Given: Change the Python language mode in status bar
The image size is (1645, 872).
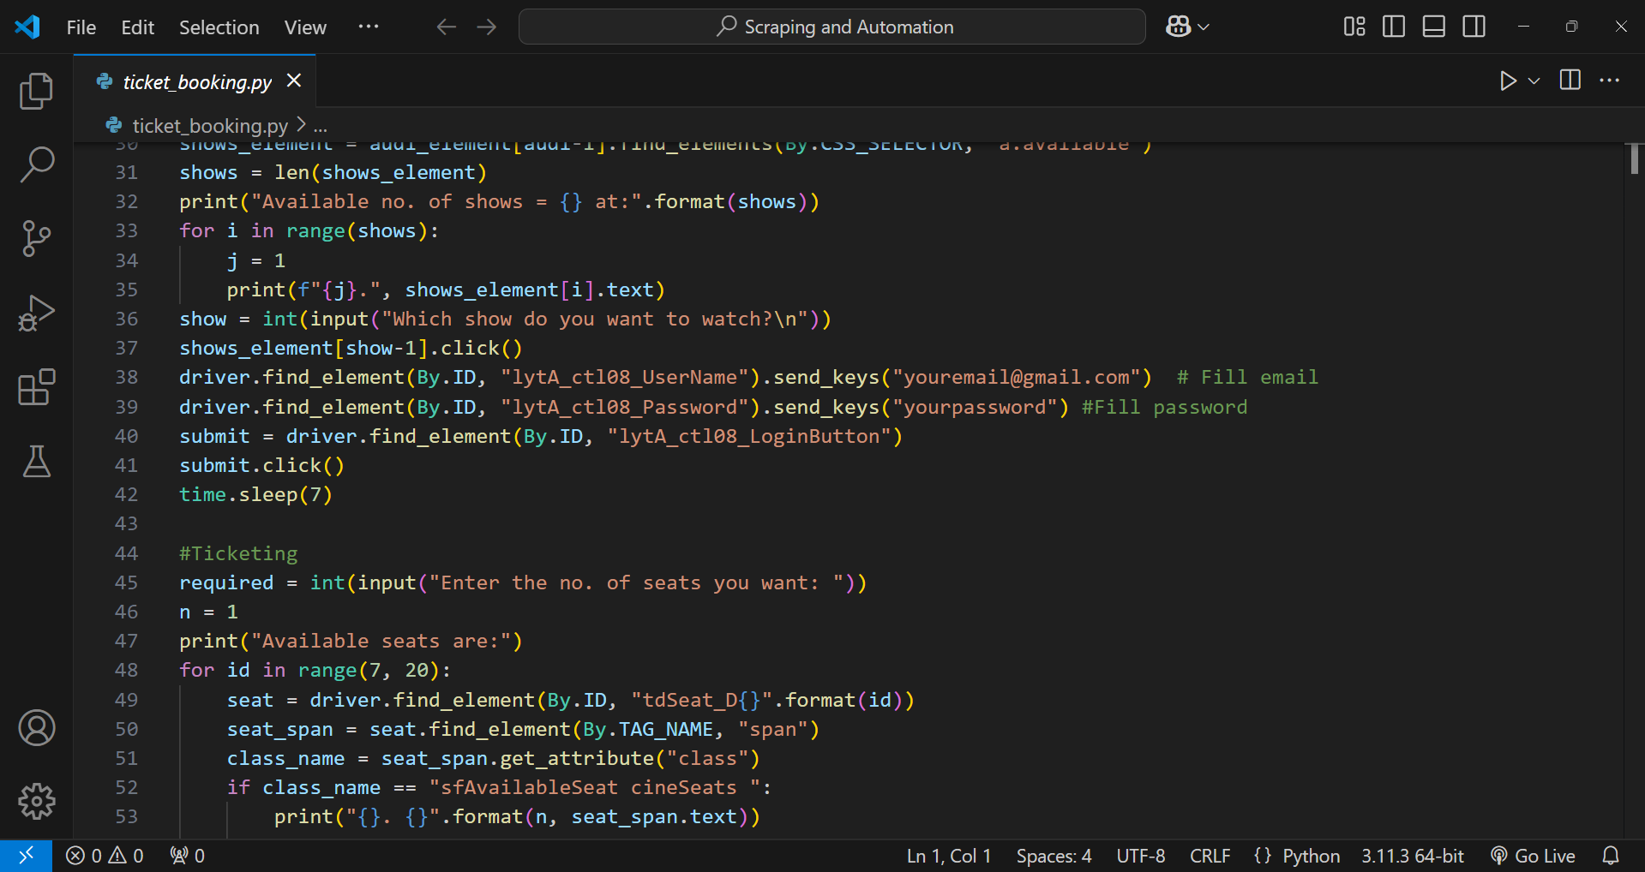Looking at the screenshot, I should pos(1310,856).
